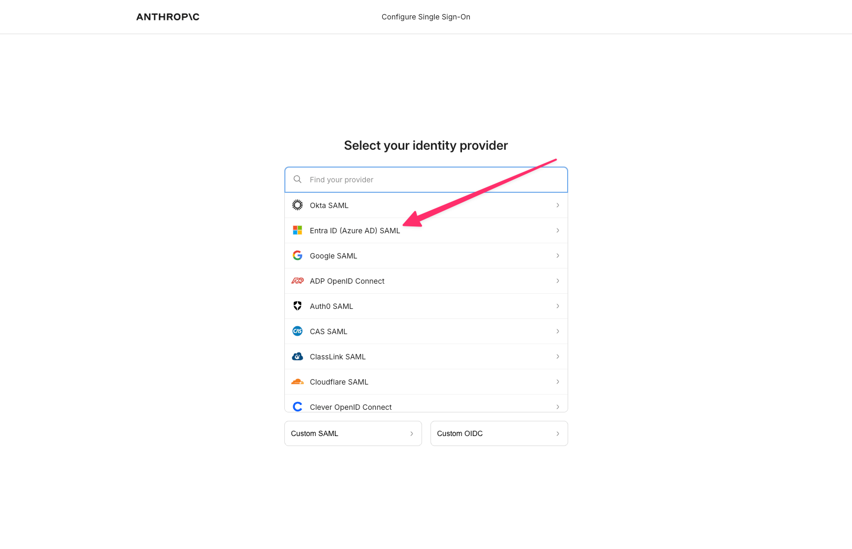Click the ClassLink cloud icon
Viewport: 852px width, 549px height.
[297, 356]
